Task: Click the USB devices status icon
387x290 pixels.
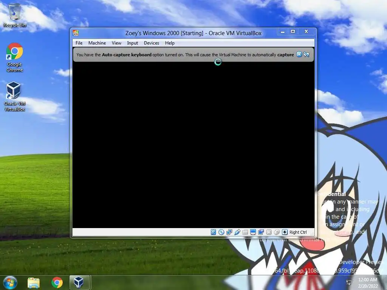Action: coord(237,232)
